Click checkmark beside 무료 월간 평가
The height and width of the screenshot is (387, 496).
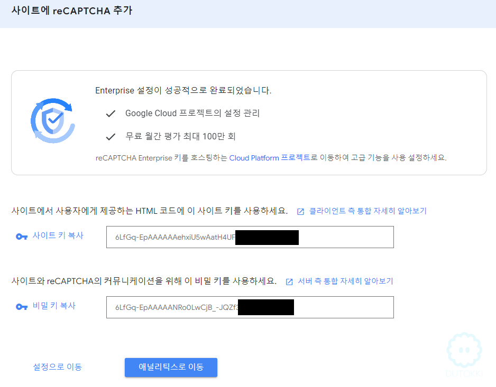coord(111,137)
